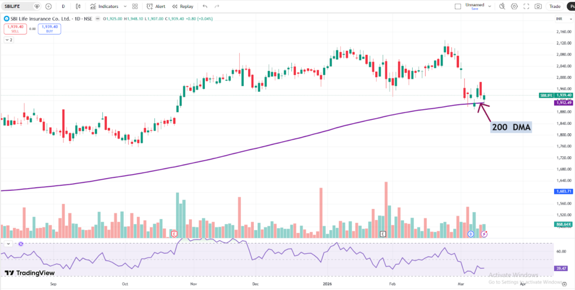Enter fullscreen mode

526,7
